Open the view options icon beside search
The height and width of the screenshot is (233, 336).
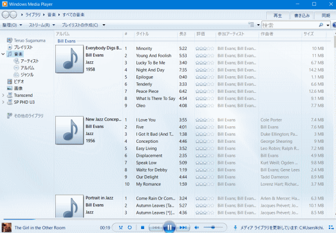click(251, 25)
